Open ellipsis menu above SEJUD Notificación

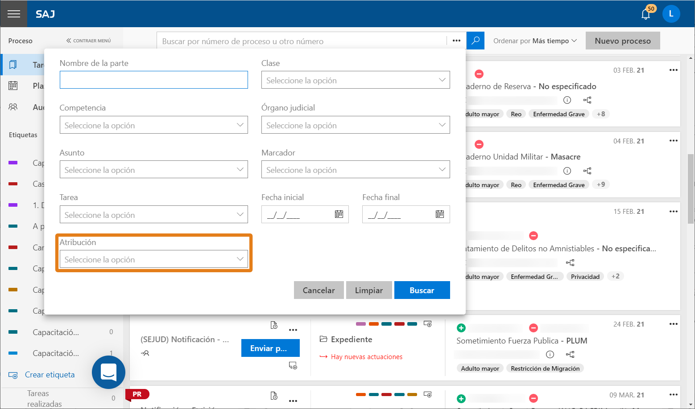[293, 330]
